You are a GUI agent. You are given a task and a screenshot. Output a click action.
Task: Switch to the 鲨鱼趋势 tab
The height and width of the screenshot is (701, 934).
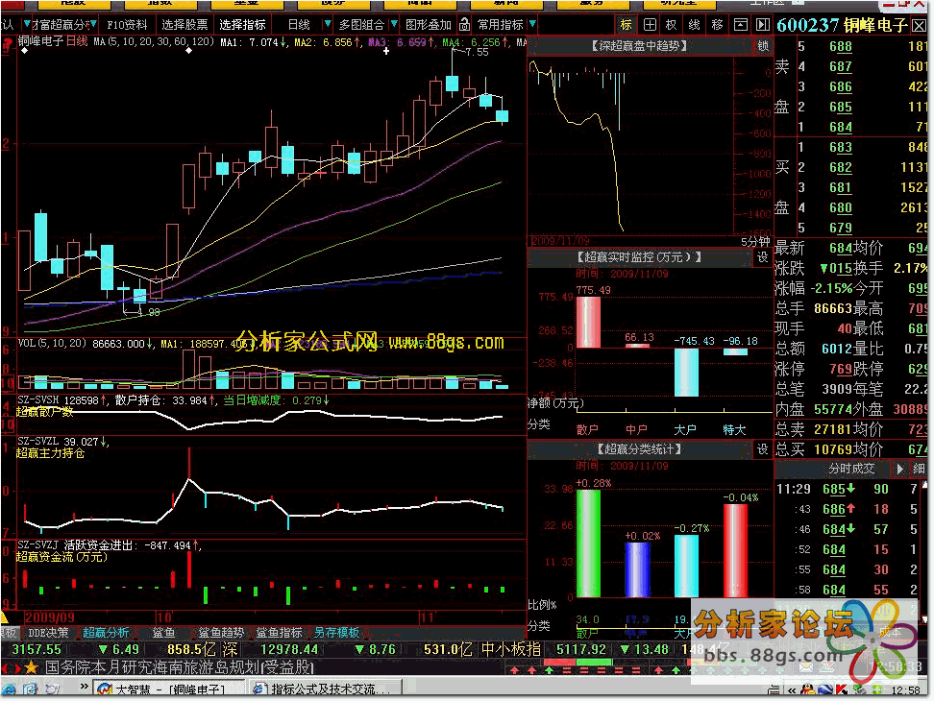(221, 633)
